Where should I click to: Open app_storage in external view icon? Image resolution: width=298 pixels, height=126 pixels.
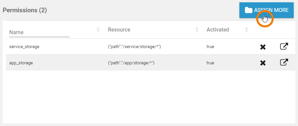(x=284, y=62)
